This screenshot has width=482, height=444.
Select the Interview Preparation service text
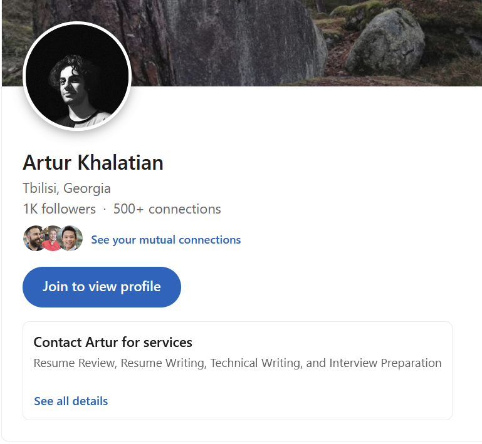click(x=385, y=363)
